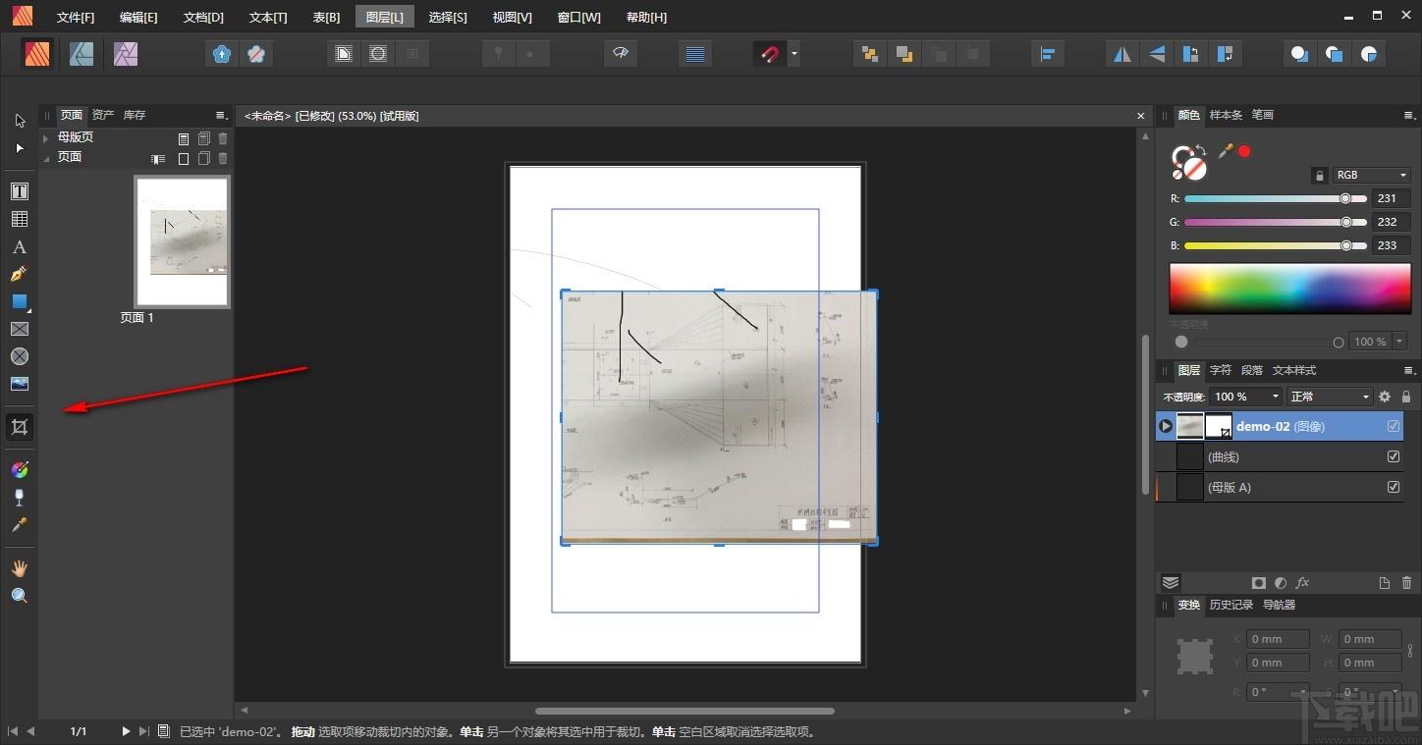The height and width of the screenshot is (745, 1422).
Task: Add a mask layer icon
Action: point(1259,582)
